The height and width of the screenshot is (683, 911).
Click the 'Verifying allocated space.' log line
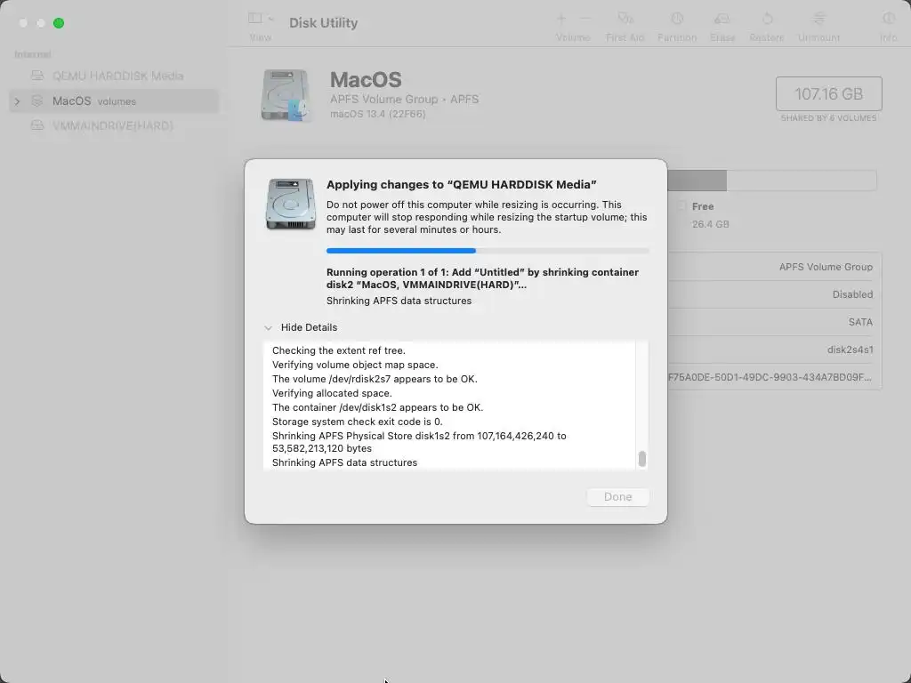(333, 393)
